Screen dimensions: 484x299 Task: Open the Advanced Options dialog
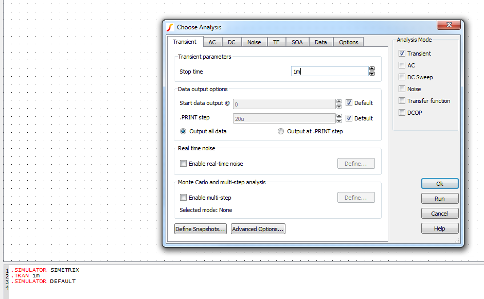point(258,228)
